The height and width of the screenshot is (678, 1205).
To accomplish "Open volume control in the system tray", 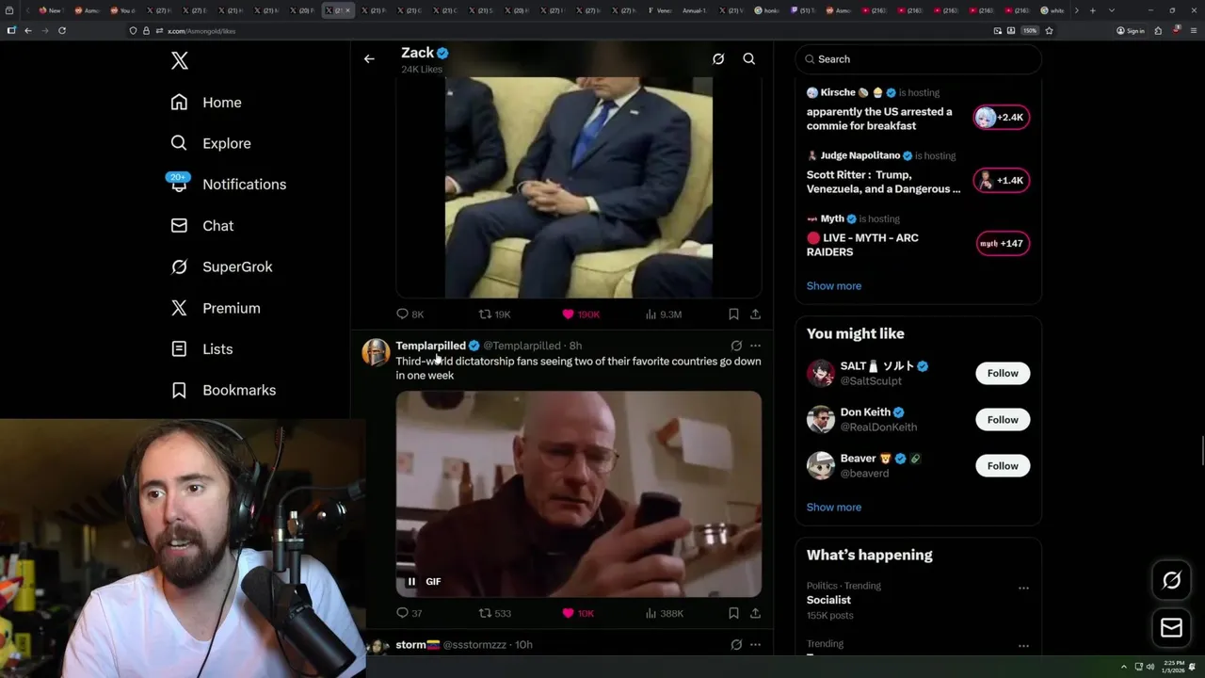I will 1149,667.
